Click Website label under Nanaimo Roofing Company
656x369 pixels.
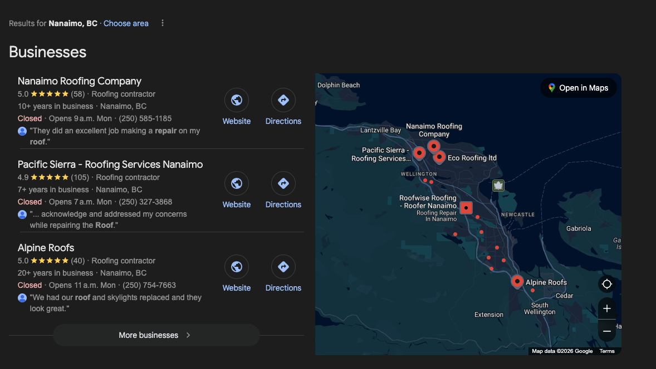236,121
